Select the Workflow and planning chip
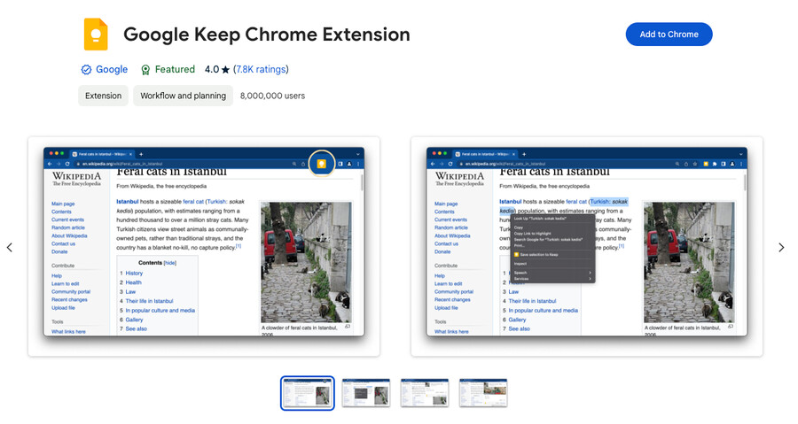This screenshot has width=798, height=424. [x=183, y=96]
